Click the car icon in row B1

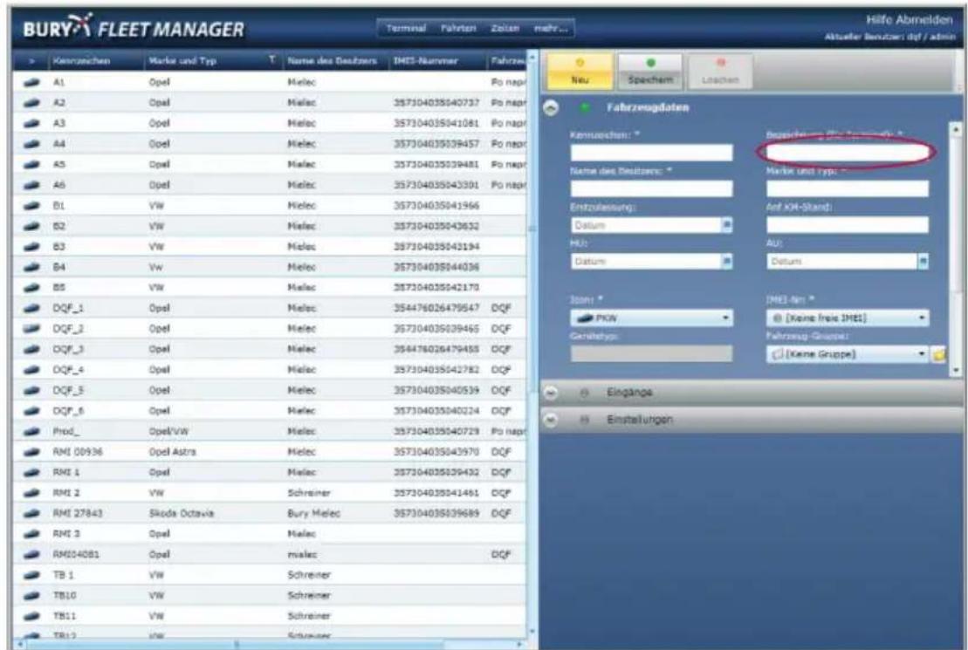point(31,206)
